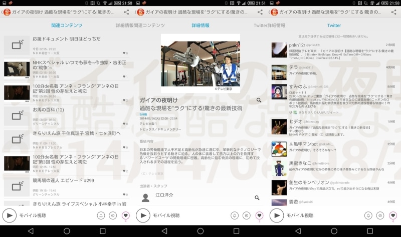Tap pnkn12r profile avatar
The width and height of the screenshot is (401, 237).
pos(279,50)
